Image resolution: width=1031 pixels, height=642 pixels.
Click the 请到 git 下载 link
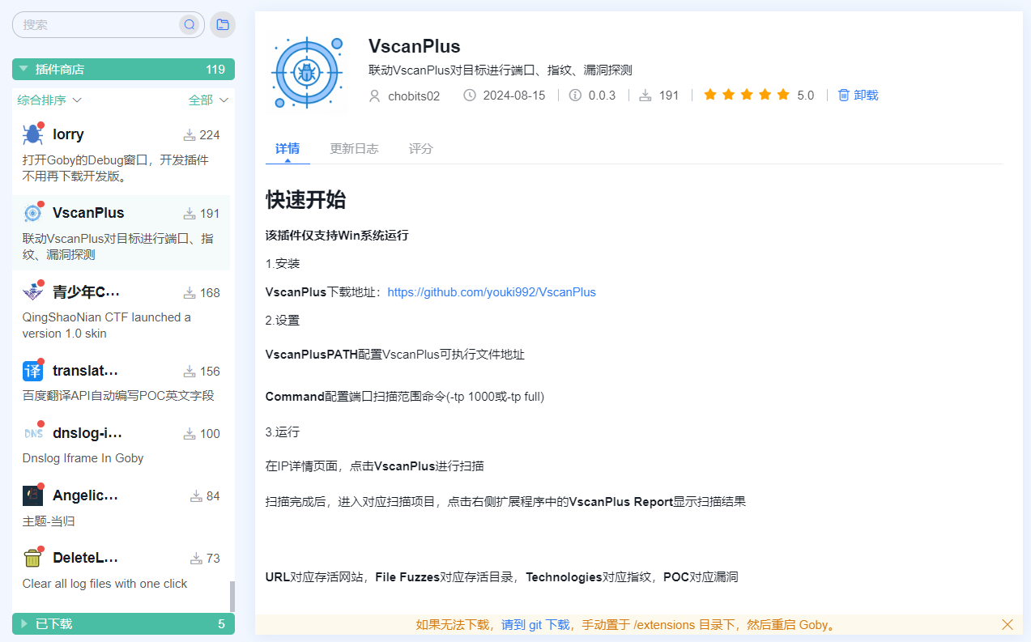click(x=535, y=625)
